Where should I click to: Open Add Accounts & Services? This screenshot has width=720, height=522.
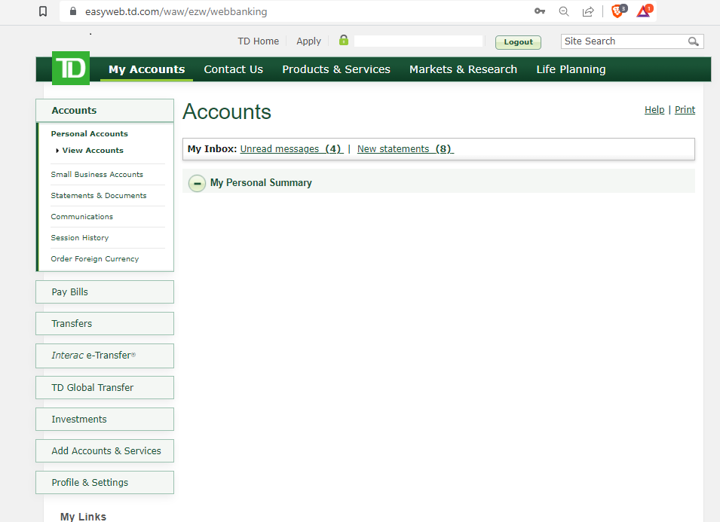[105, 451]
